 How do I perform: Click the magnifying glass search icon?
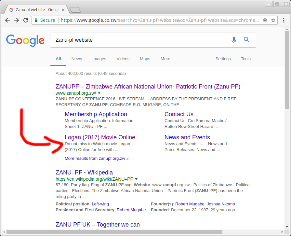point(246,40)
